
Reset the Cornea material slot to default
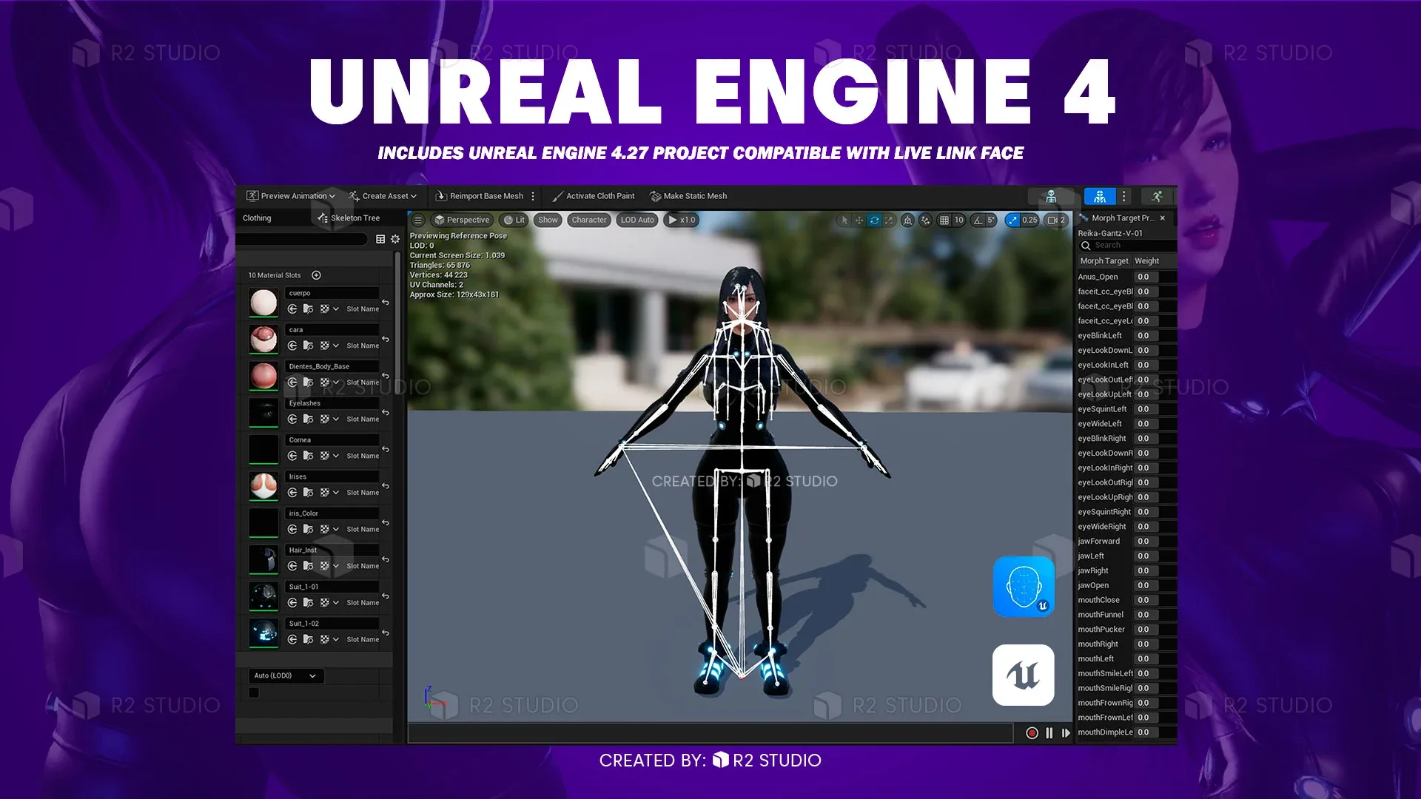[386, 449]
